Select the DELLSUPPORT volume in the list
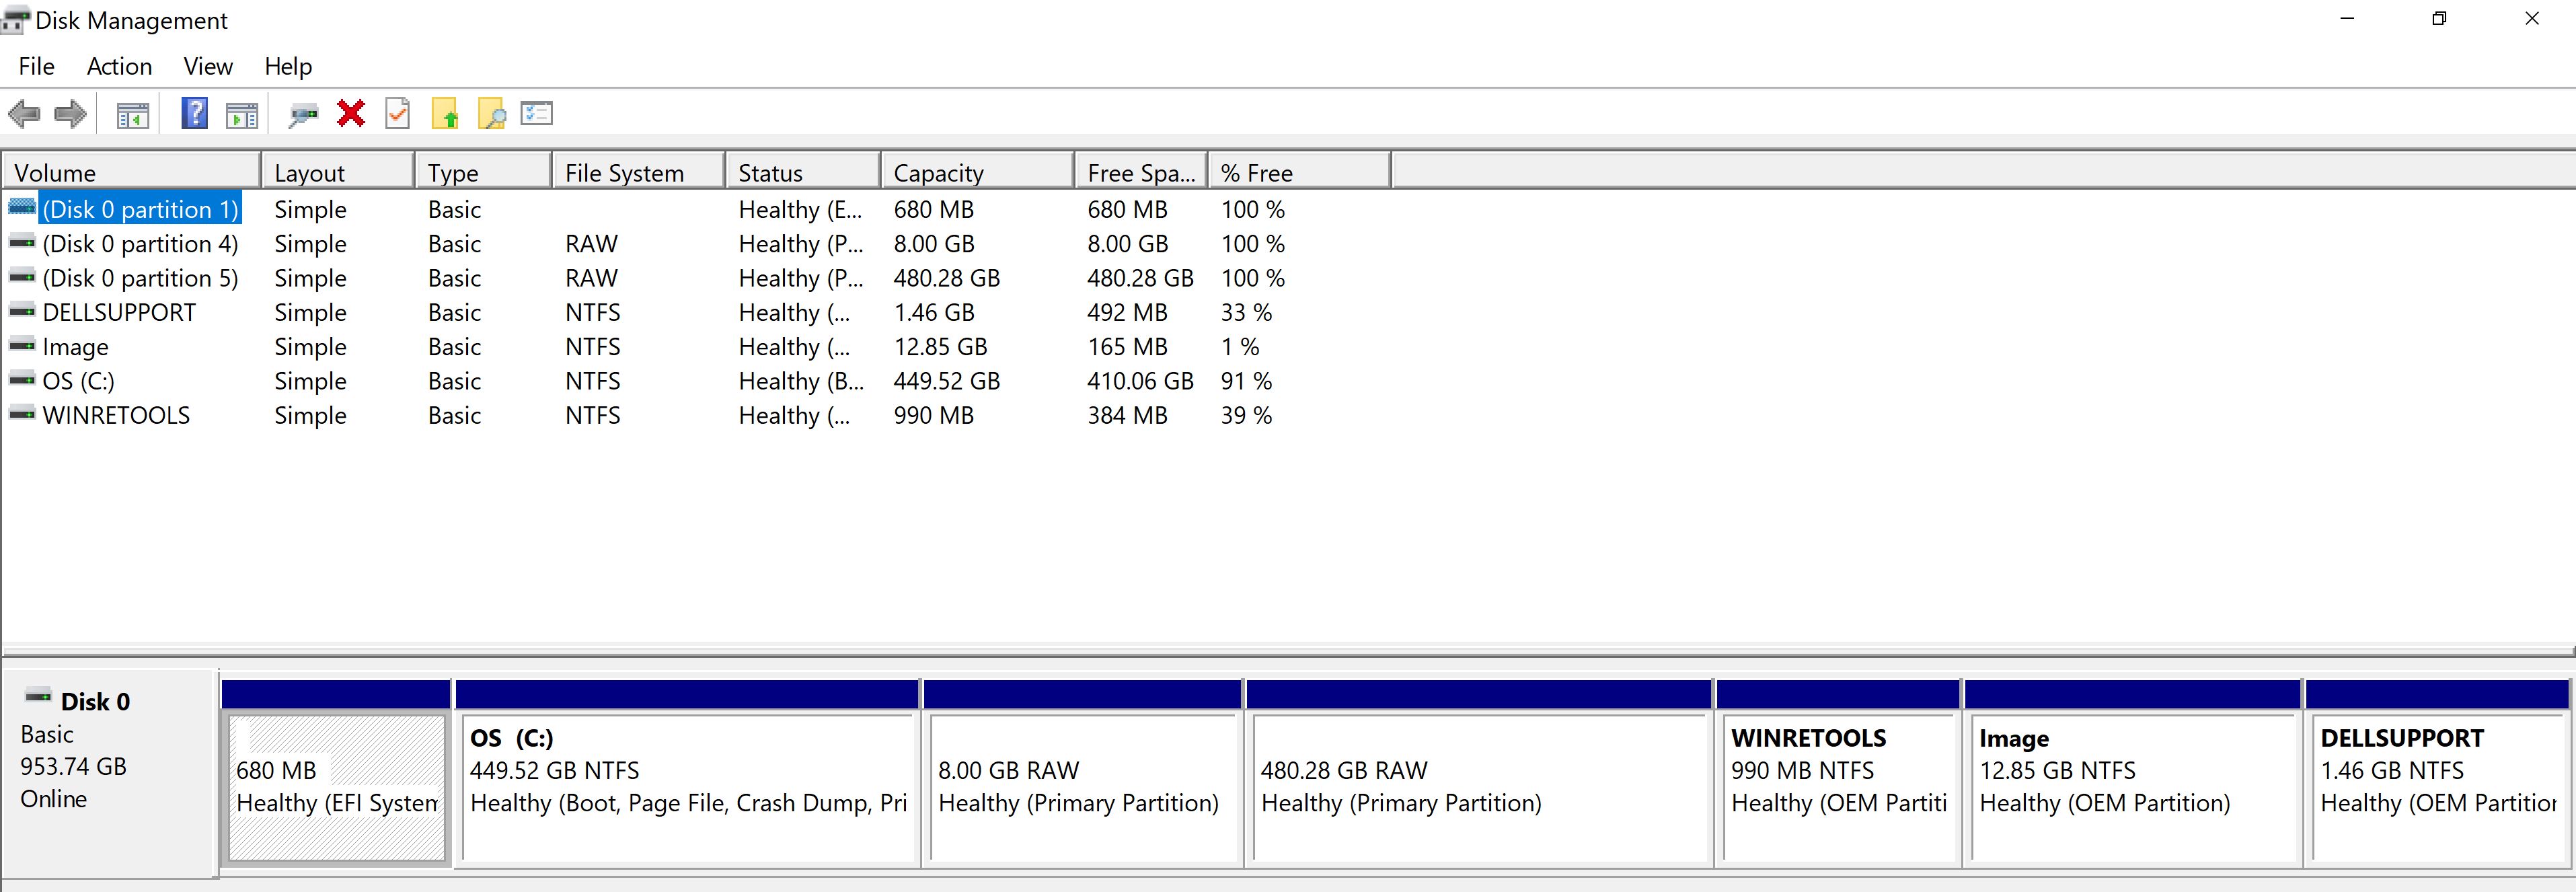Viewport: 2576px width, 892px height. point(119,312)
